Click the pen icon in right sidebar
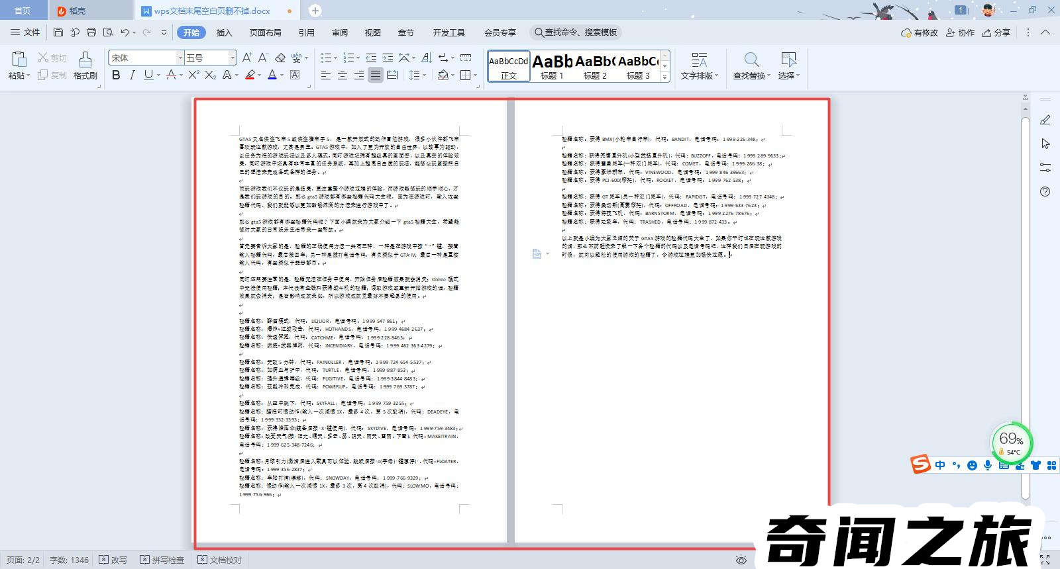1060x569 pixels. click(x=1045, y=120)
